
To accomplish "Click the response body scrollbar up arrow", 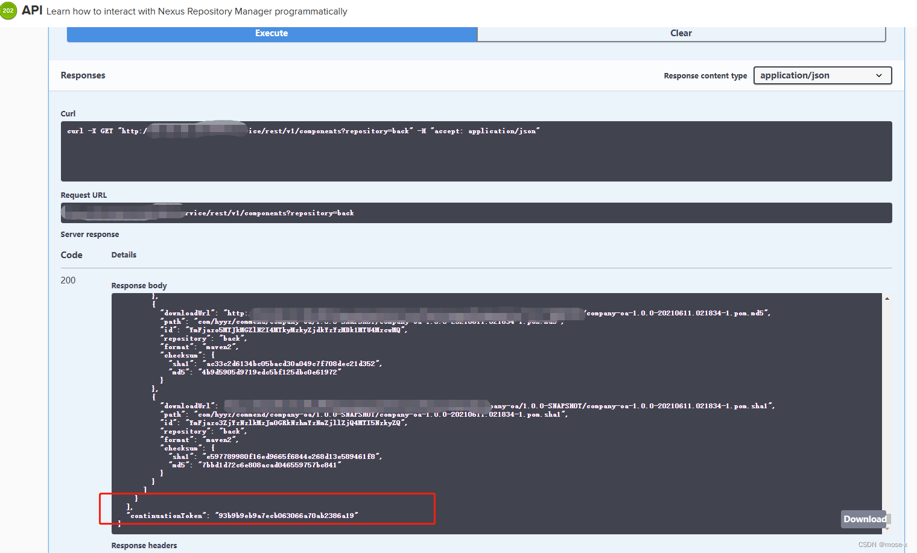I will 887,299.
